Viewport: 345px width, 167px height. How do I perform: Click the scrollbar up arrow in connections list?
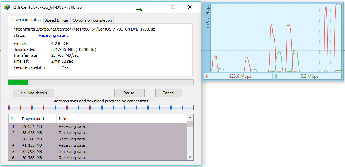(x=190, y=117)
